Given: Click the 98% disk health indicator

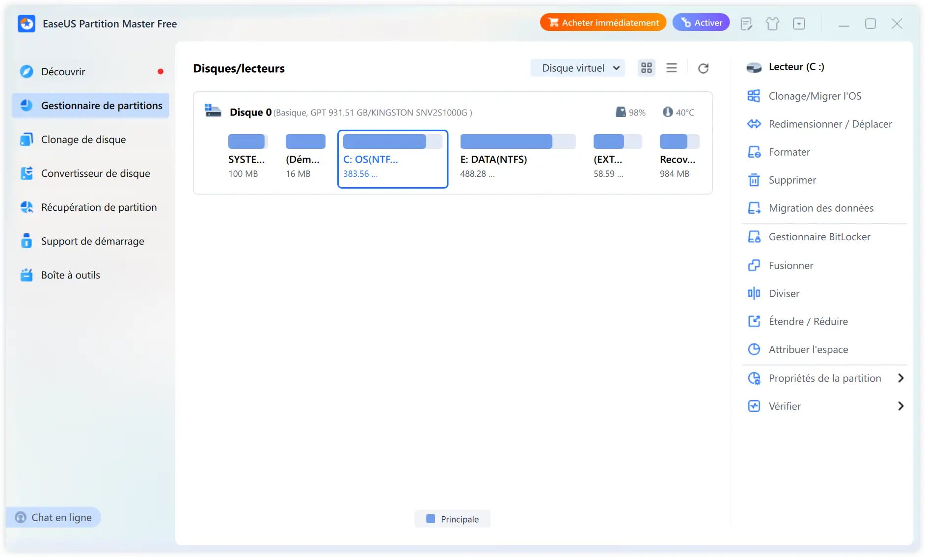Looking at the screenshot, I should pos(630,112).
